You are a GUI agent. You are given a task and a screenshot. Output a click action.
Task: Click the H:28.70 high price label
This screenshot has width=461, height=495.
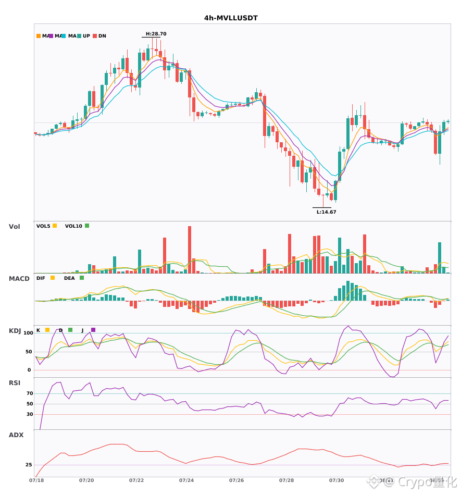(156, 34)
